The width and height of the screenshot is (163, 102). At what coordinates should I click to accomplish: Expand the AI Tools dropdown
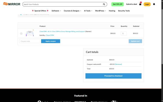[88, 11]
